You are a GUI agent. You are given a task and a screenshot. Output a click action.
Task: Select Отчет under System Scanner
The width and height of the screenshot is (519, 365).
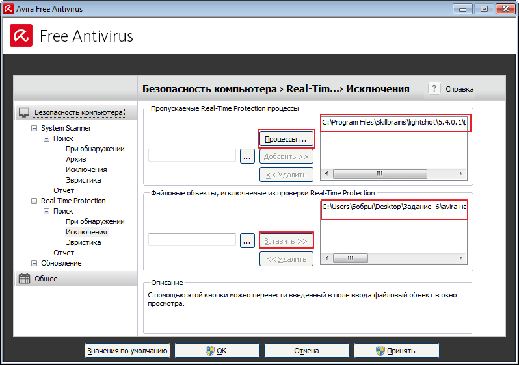[64, 190]
